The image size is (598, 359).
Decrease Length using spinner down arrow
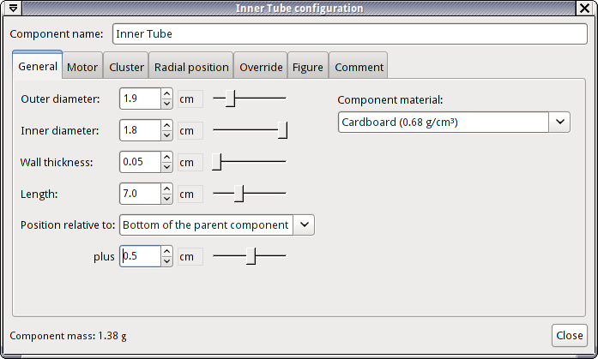click(166, 199)
